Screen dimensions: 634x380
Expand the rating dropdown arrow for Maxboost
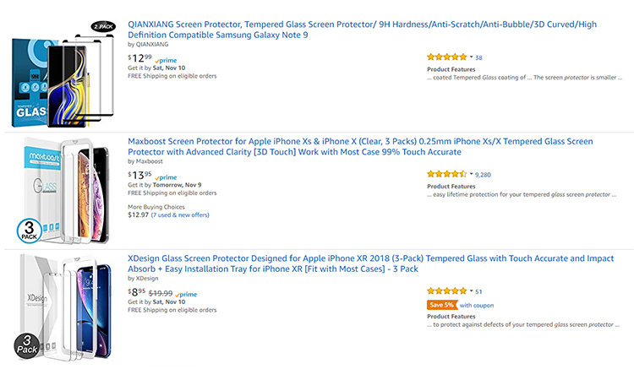(471, 174)
